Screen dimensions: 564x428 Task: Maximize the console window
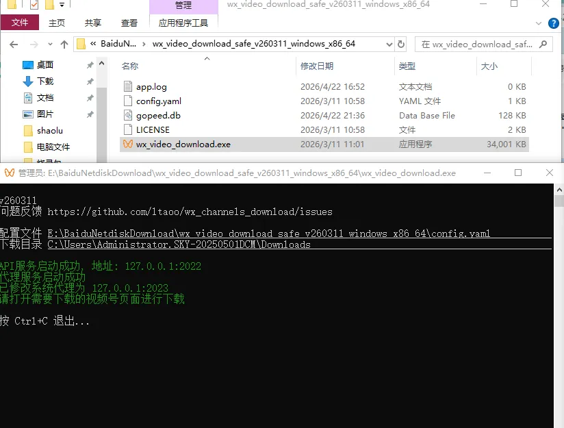pyautogui.click(x=518, y=173)
